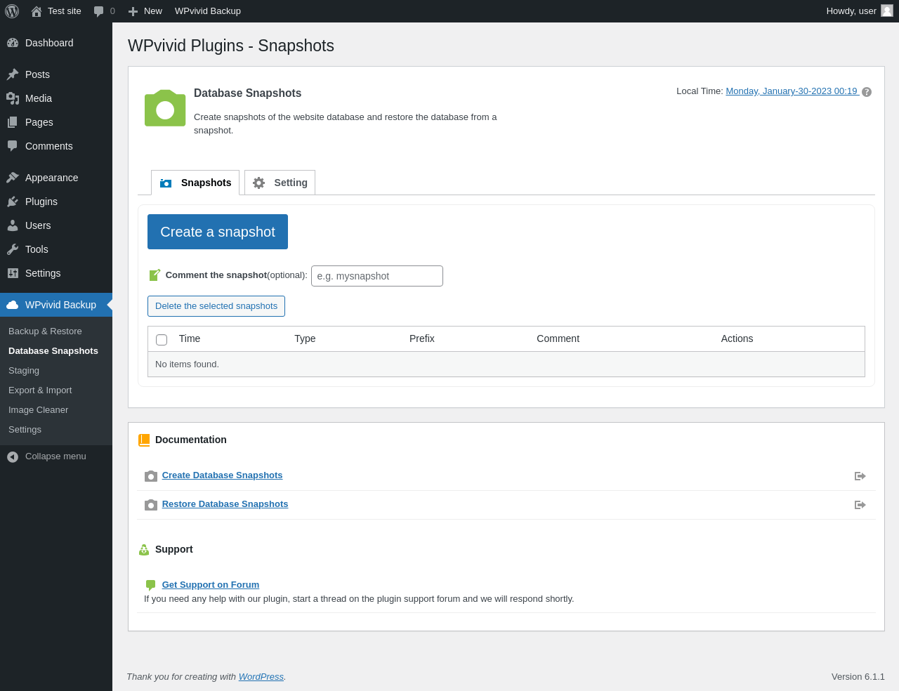The image size is (899, 691).
Task: Open the Create Database Snapshots documentation link
Action: [x=222, y=475]
